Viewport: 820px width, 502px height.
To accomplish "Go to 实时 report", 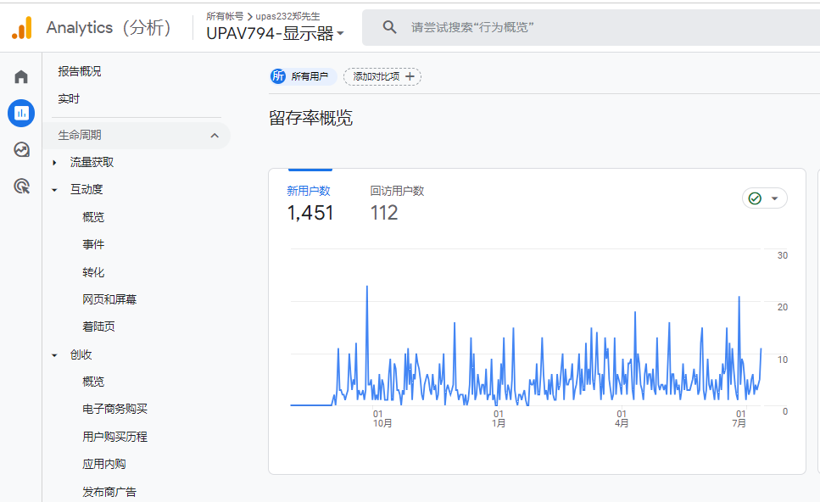I will pos(69,99).
